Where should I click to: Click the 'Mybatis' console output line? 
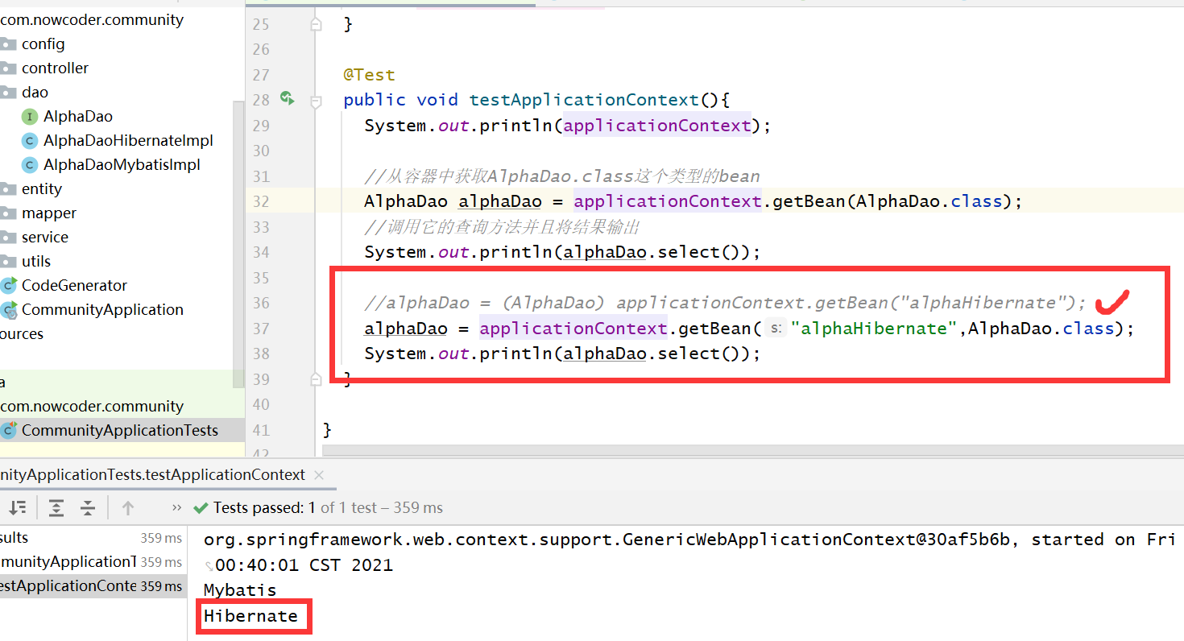click(240, 590)
